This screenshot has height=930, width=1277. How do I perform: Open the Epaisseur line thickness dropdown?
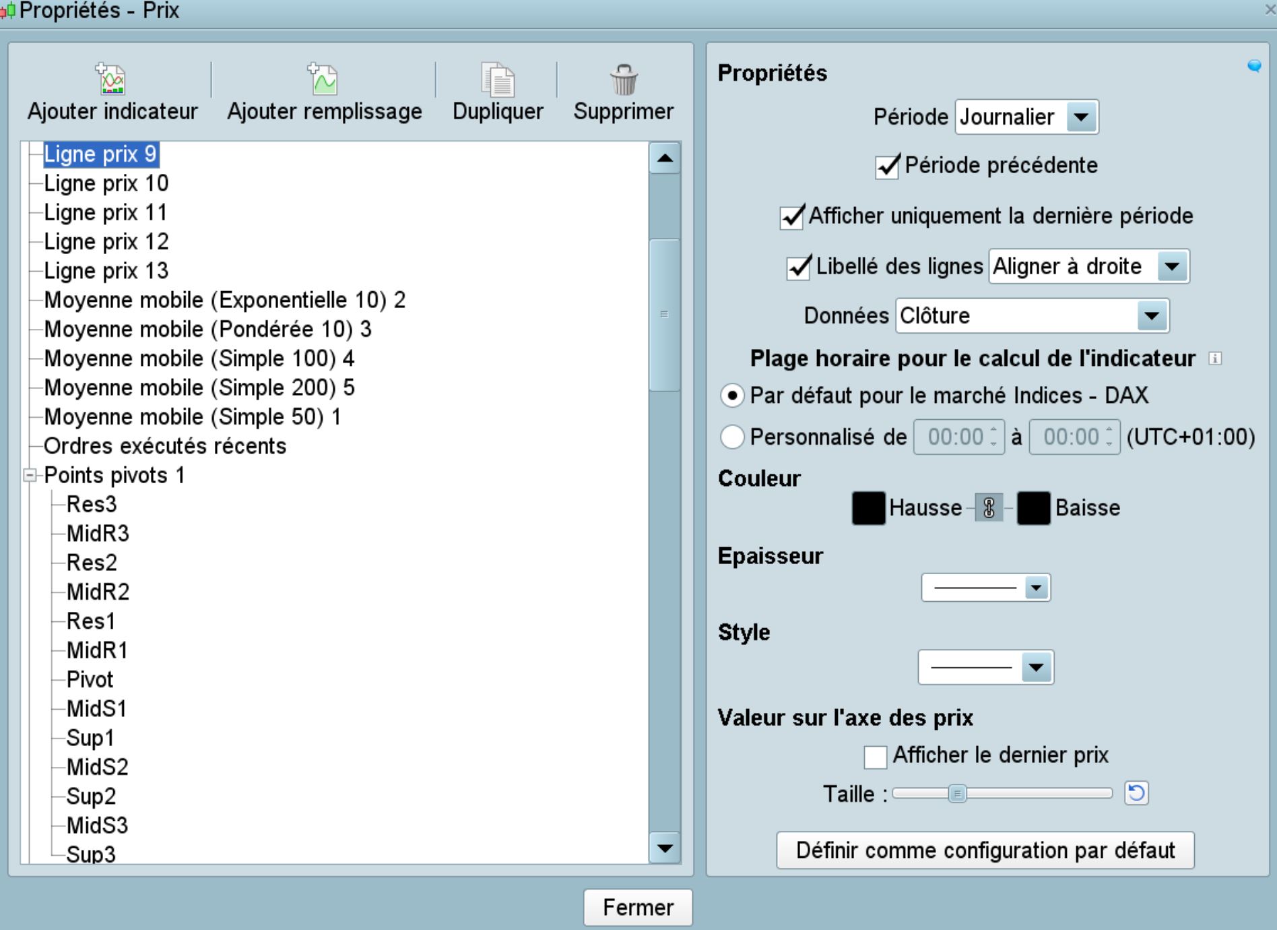click(986, 588)
